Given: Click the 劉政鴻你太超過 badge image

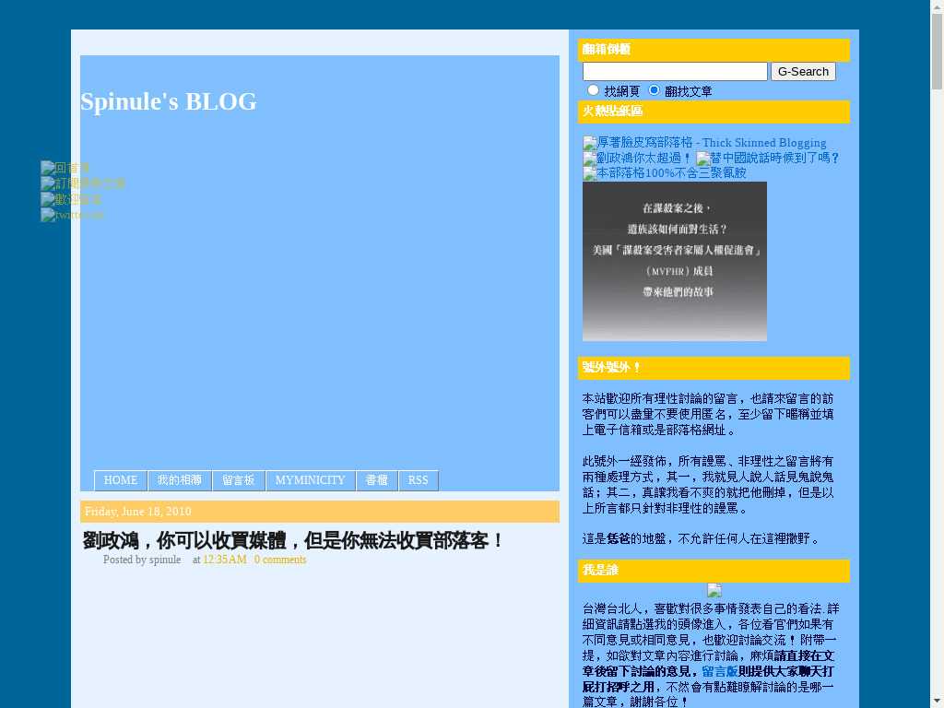Looking at the screenshot, I should pos(637,158).
